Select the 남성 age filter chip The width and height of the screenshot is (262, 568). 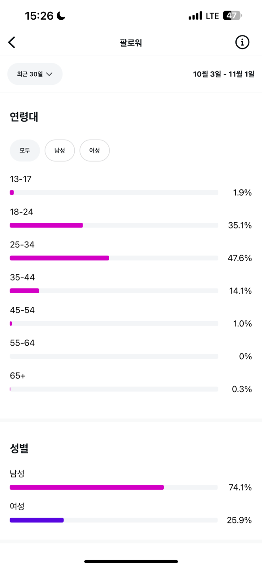point(60,151)
